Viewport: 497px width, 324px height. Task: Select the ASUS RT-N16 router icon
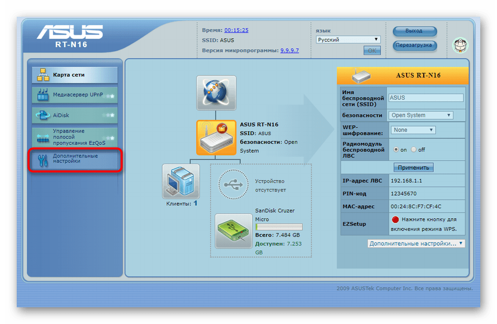[x=216, y=138]
